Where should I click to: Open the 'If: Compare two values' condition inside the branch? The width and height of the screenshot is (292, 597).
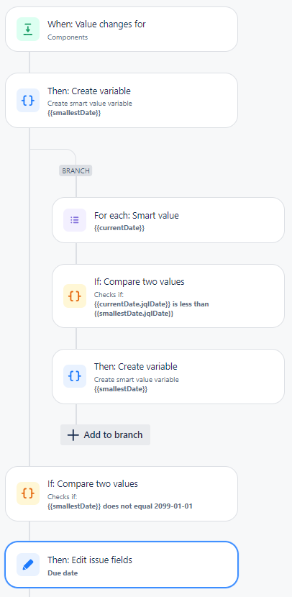coord(168,296)
